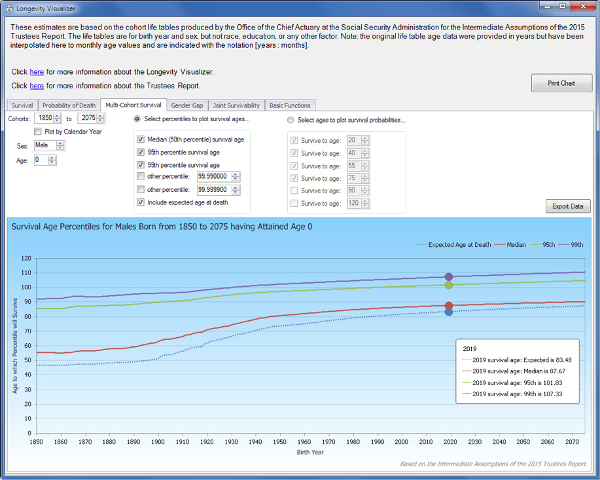The image size is (600, 480).
Task: Increase the starting cohort year spinner
Action: [58, 116]
